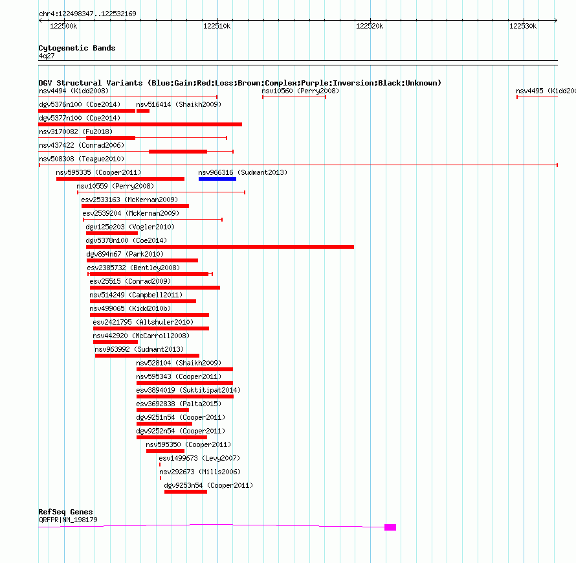Select dgv894n67 (Park2010) label
Image resolution: width=576 pixels, height=563 pixels.
point(125,254)
